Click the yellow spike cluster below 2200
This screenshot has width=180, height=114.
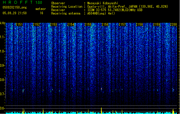[173, 111]
